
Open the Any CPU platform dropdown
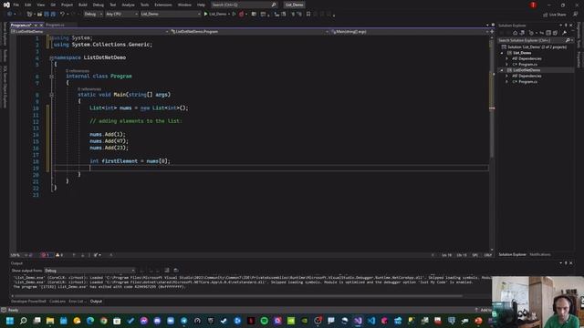point(121,15)
